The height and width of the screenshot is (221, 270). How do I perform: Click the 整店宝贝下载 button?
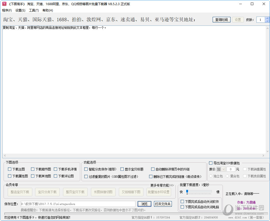tap(20, 192)
